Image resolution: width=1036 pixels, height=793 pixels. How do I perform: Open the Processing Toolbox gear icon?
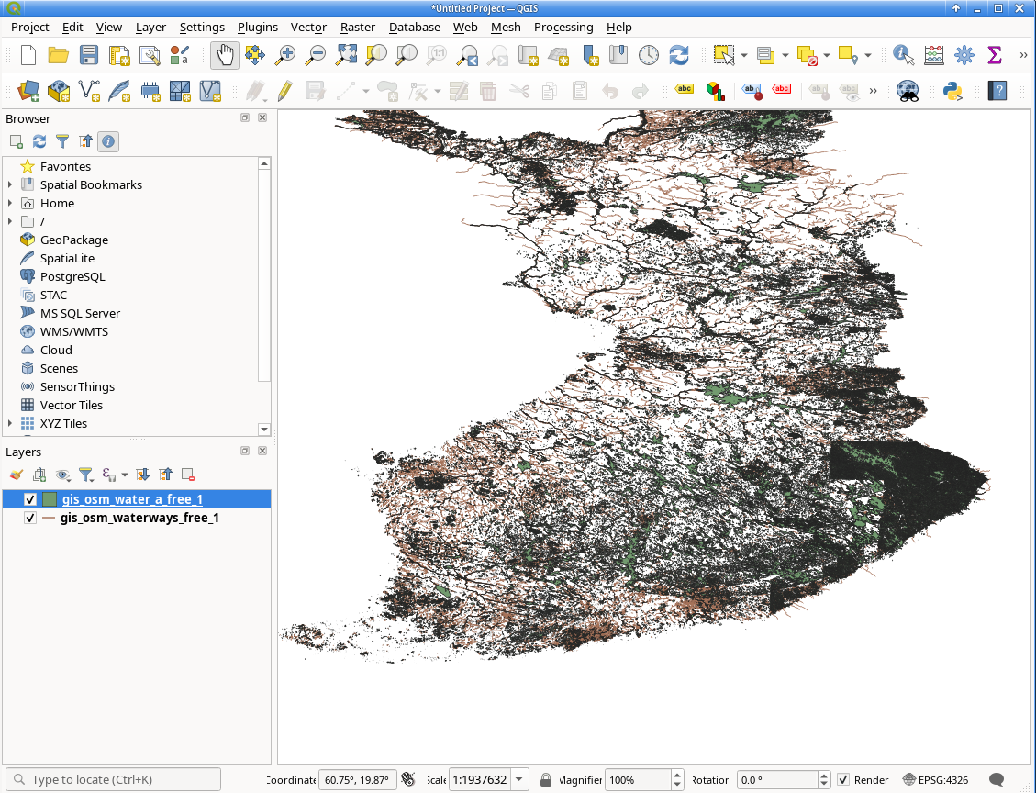coord(964,55)
